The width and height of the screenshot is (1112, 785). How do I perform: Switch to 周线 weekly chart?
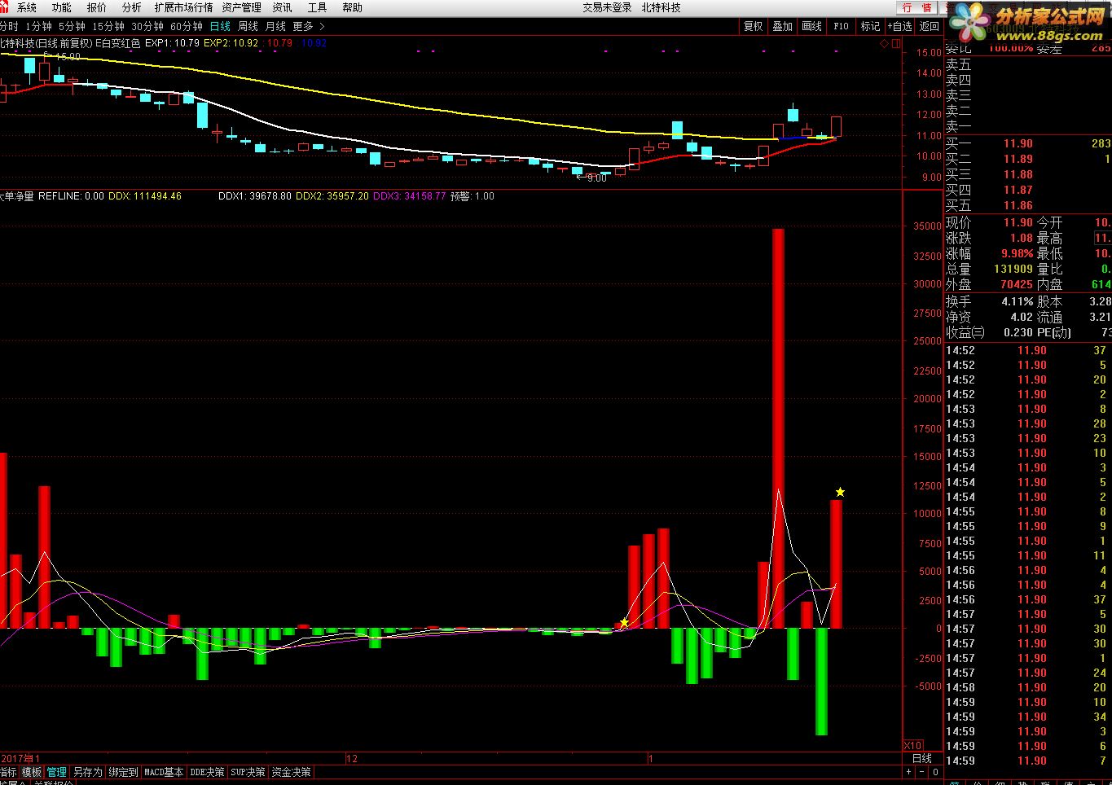point(248,26)
